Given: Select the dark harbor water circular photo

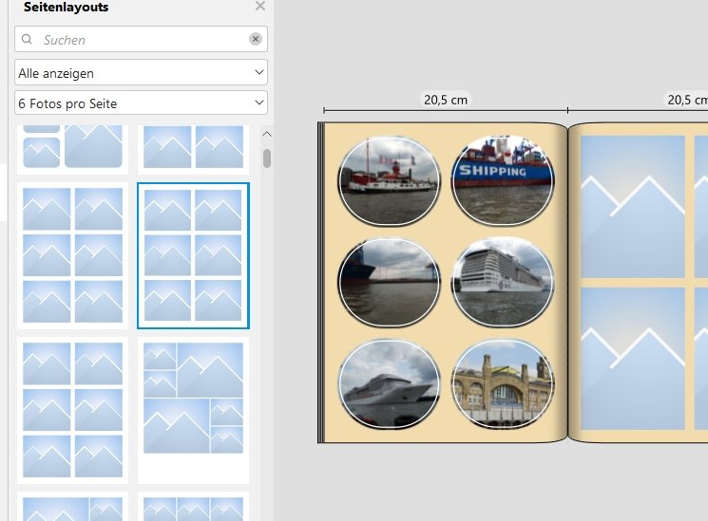Looking at the screenshot, I should click(389, 283).
